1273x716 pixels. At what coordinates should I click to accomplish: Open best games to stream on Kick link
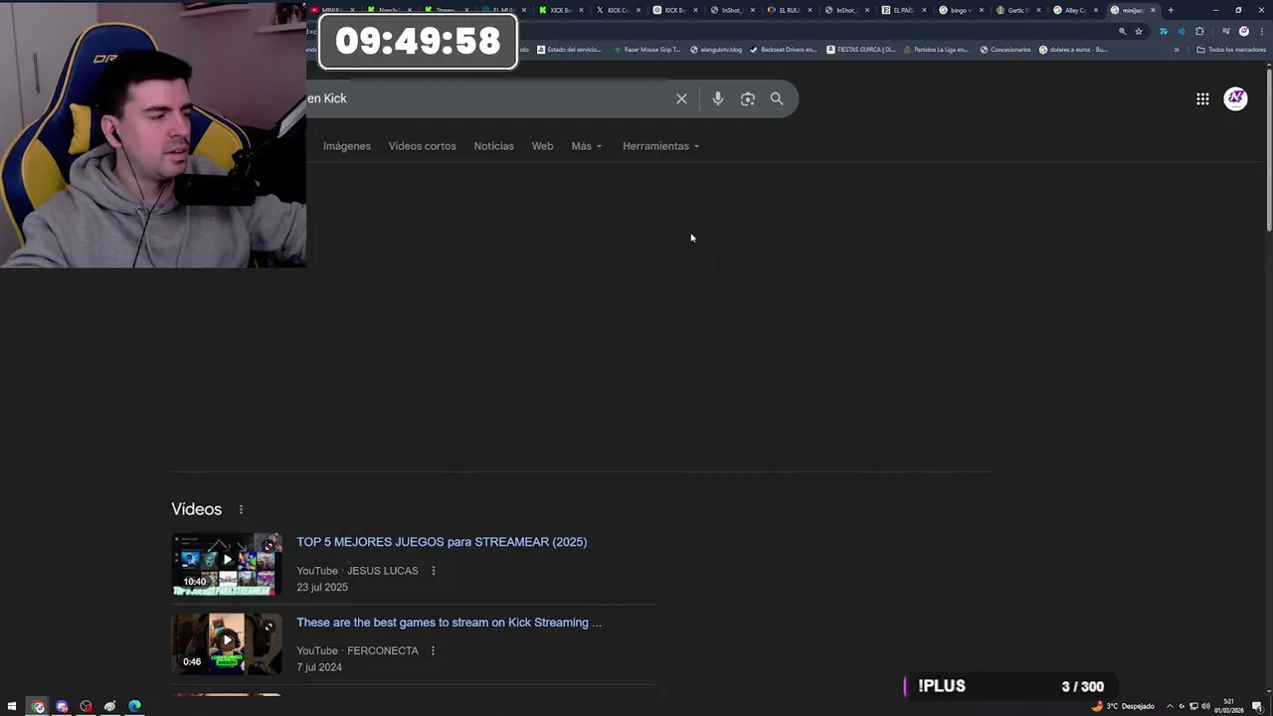click(449, 623)
